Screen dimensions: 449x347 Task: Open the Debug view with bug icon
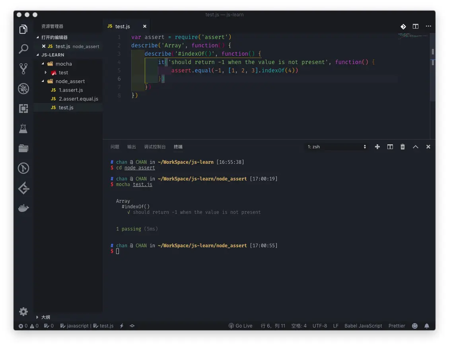(23, 89)
